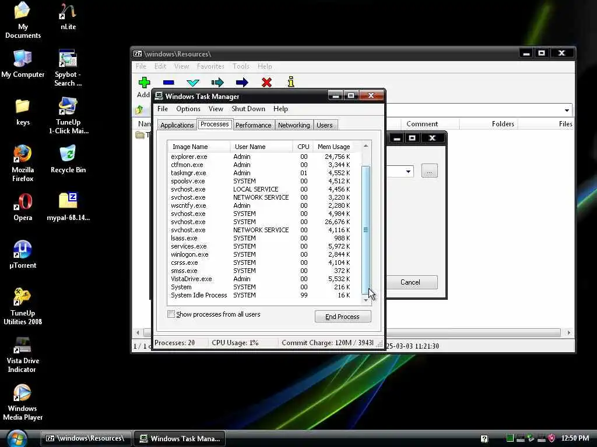This screenshot has height=447, width=597.
Task: Select Vista Drive Indicator shortcut
Action: click(23, 354)
